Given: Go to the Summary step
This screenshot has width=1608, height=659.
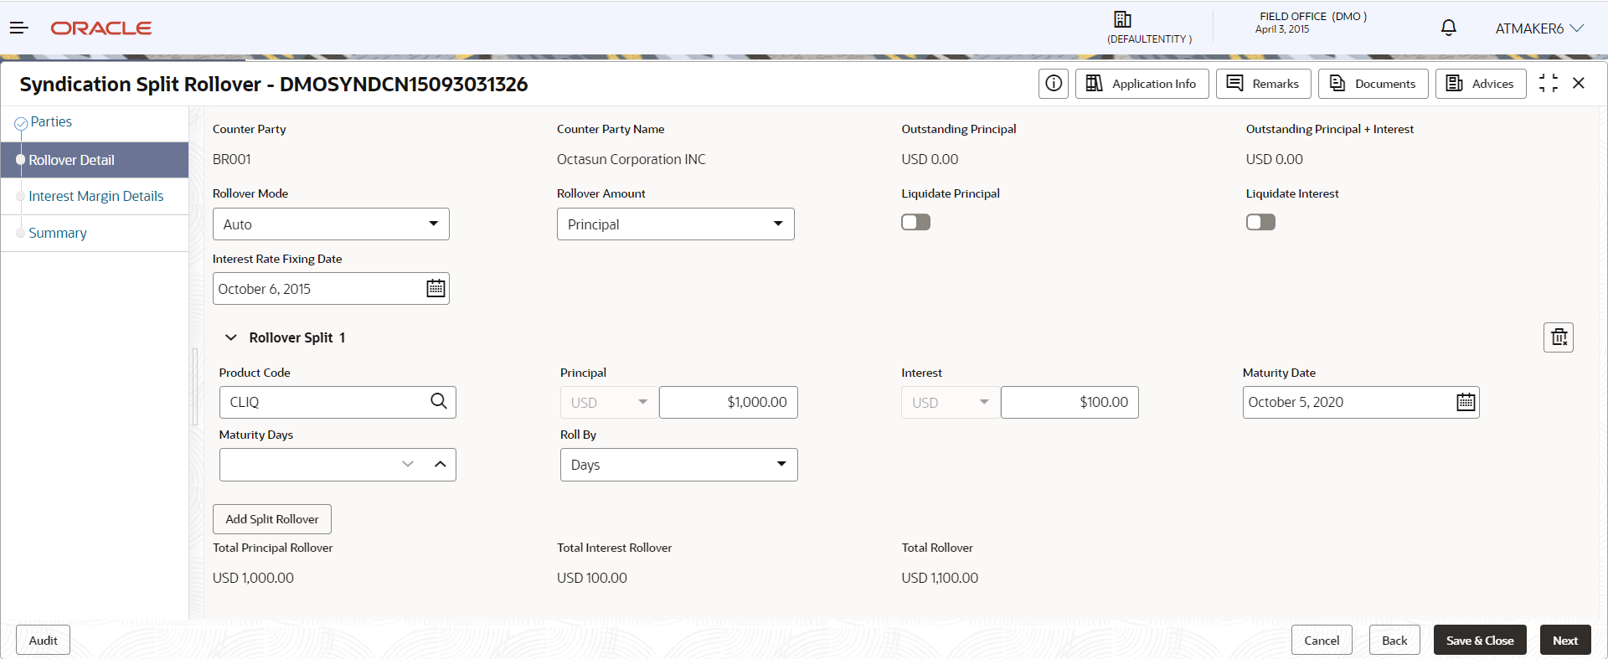Looking at the screenshot, I should 57,233.
